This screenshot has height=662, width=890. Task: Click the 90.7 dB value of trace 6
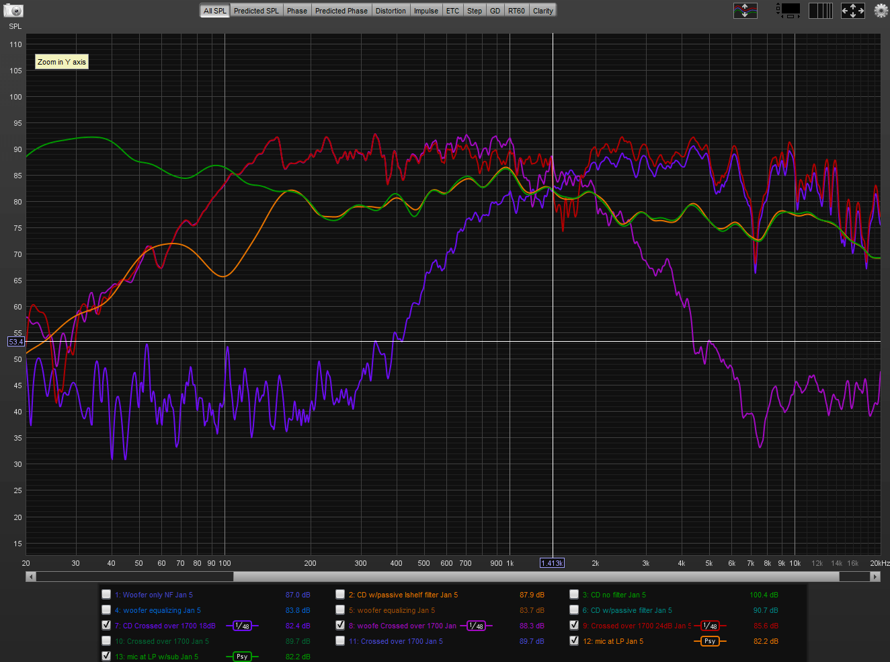pyautogui.click(x=766, y=610)
